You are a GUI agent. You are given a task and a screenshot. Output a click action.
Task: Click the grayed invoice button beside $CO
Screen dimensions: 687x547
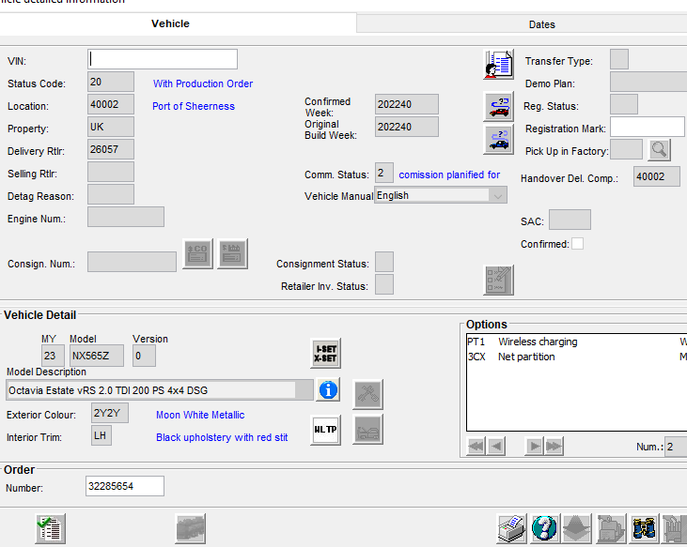pos(232,253)
